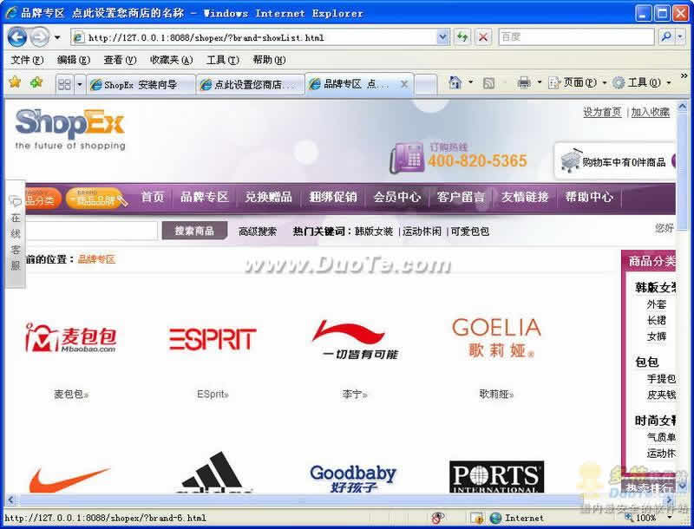
Task: Click the Print printer icon
Action: pyautogui.click(x=524, y=82)
